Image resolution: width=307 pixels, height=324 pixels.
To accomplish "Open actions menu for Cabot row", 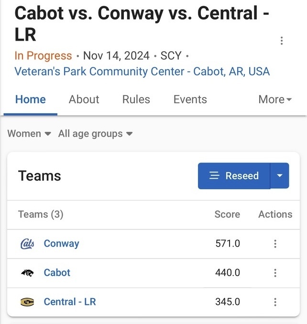I will (x=275, y=273).
